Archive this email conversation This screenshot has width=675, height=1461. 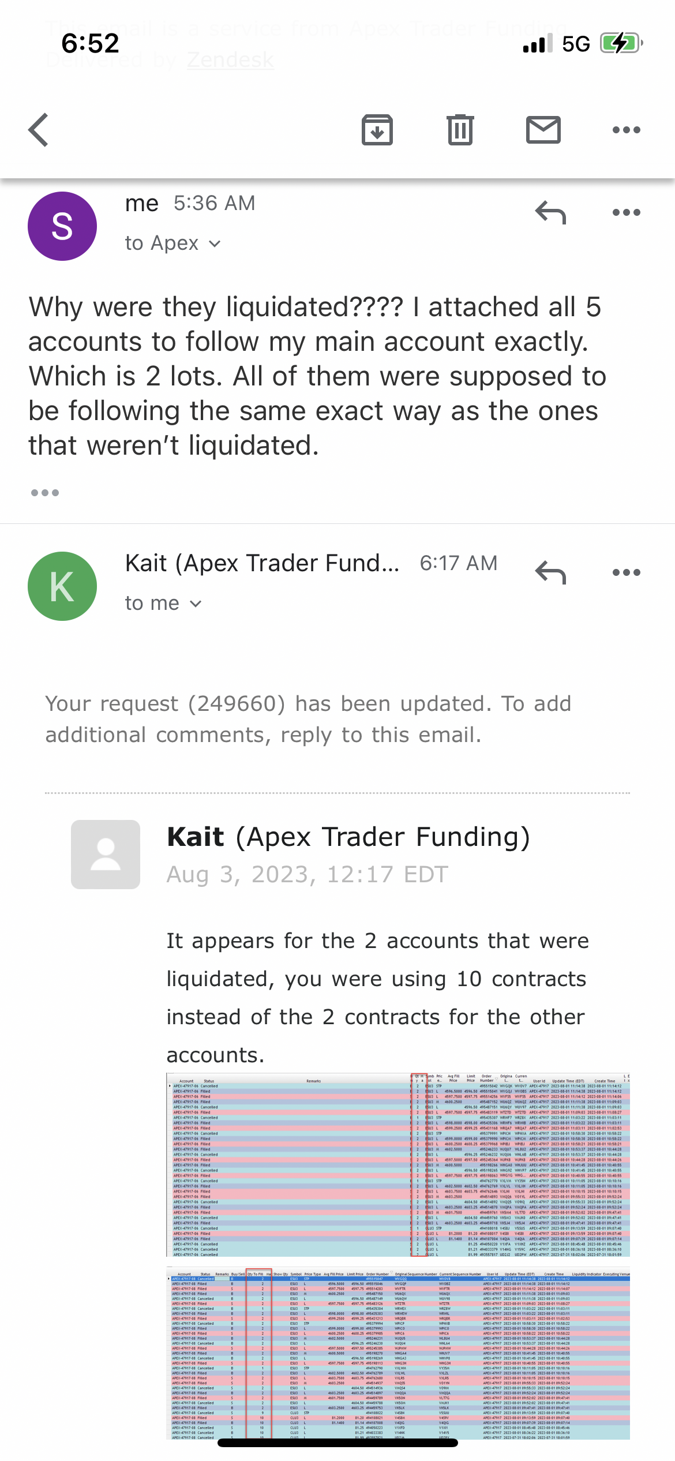[x=377, y=130]
